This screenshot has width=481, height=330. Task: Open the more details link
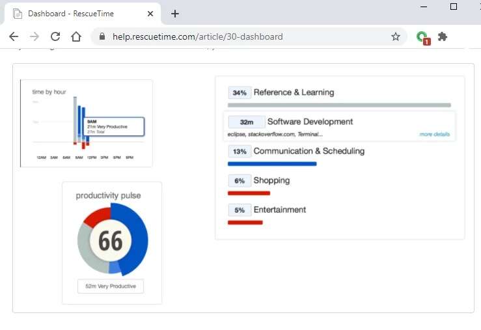point(434,134)
